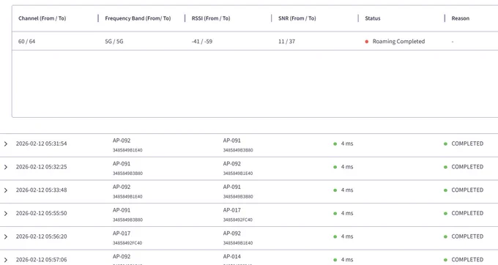Select the Frequency Band (From/ To) column header

pyautogui.click(x=138, y=18)
